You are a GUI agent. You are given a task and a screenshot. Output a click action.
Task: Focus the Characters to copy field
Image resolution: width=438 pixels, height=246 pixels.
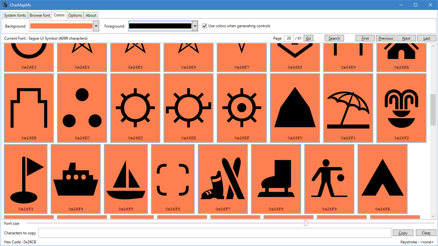[215, 233]
